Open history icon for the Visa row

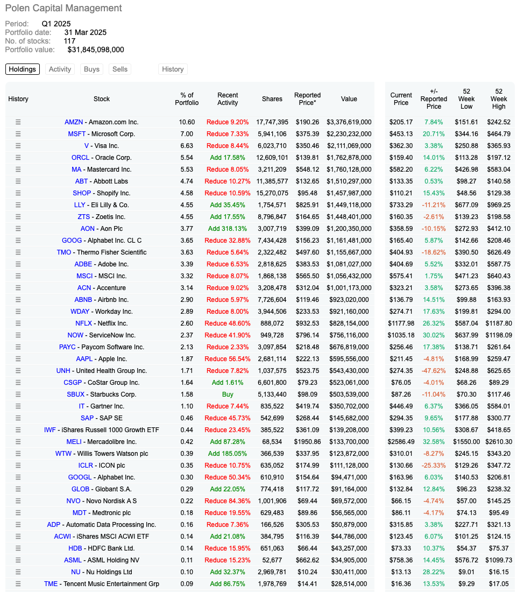pyautogui.click(x=18, y=146)
